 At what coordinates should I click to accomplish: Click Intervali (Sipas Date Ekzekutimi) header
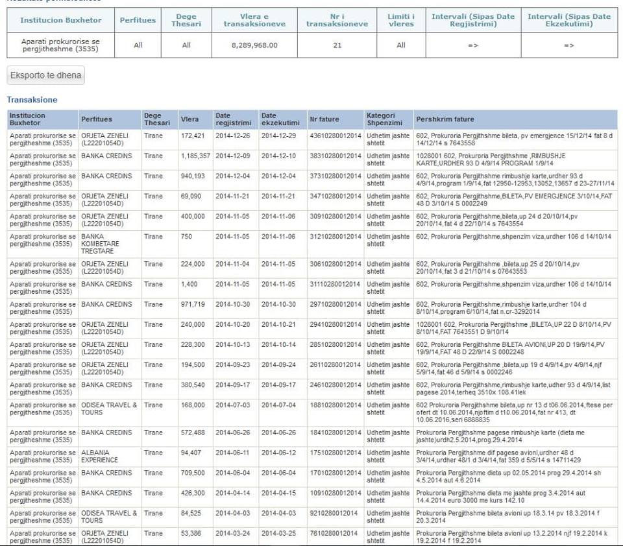click(x=569, y=20)
